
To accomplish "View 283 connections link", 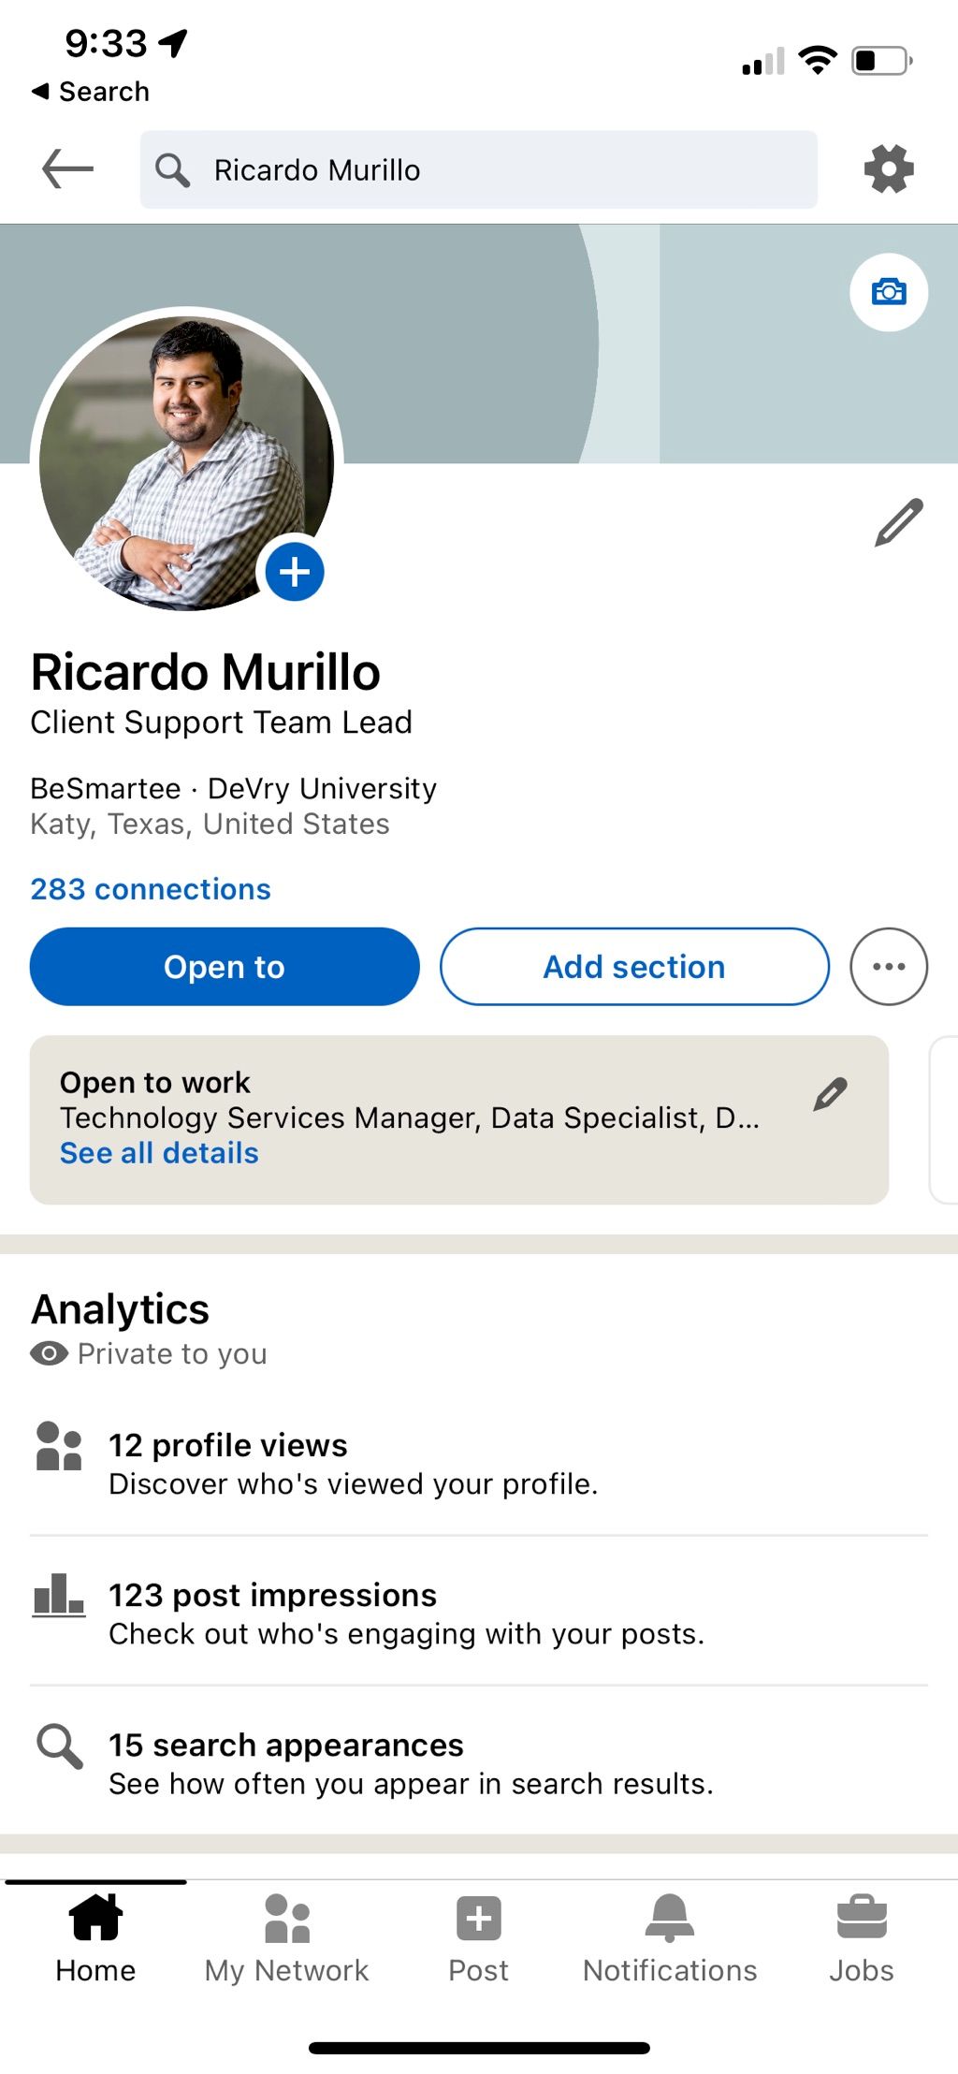I will [151, 889].
